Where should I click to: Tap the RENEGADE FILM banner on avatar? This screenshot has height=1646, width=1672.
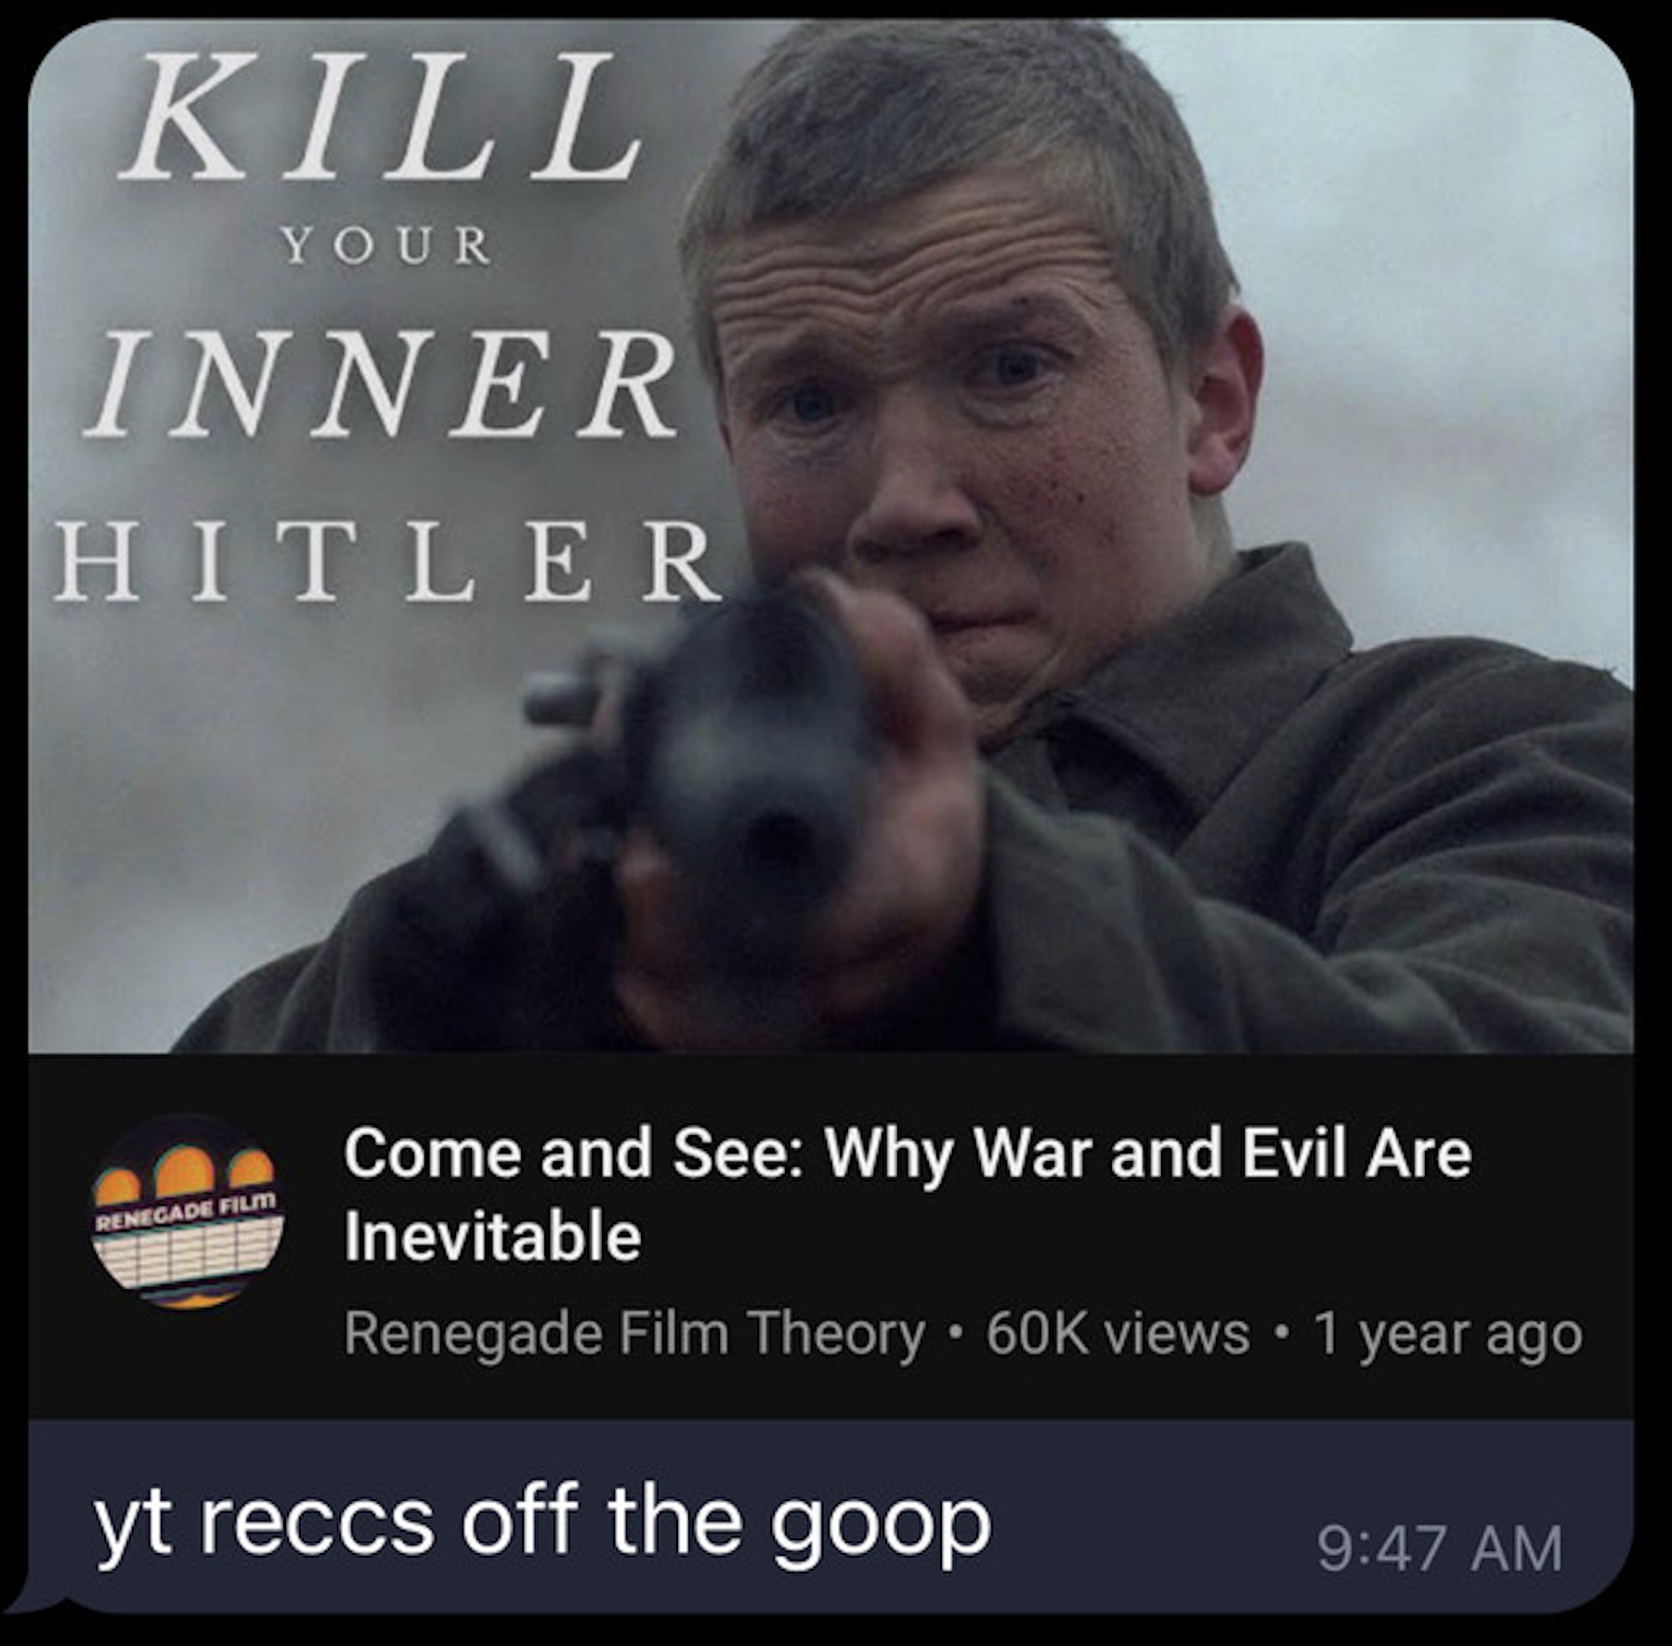187,1210
